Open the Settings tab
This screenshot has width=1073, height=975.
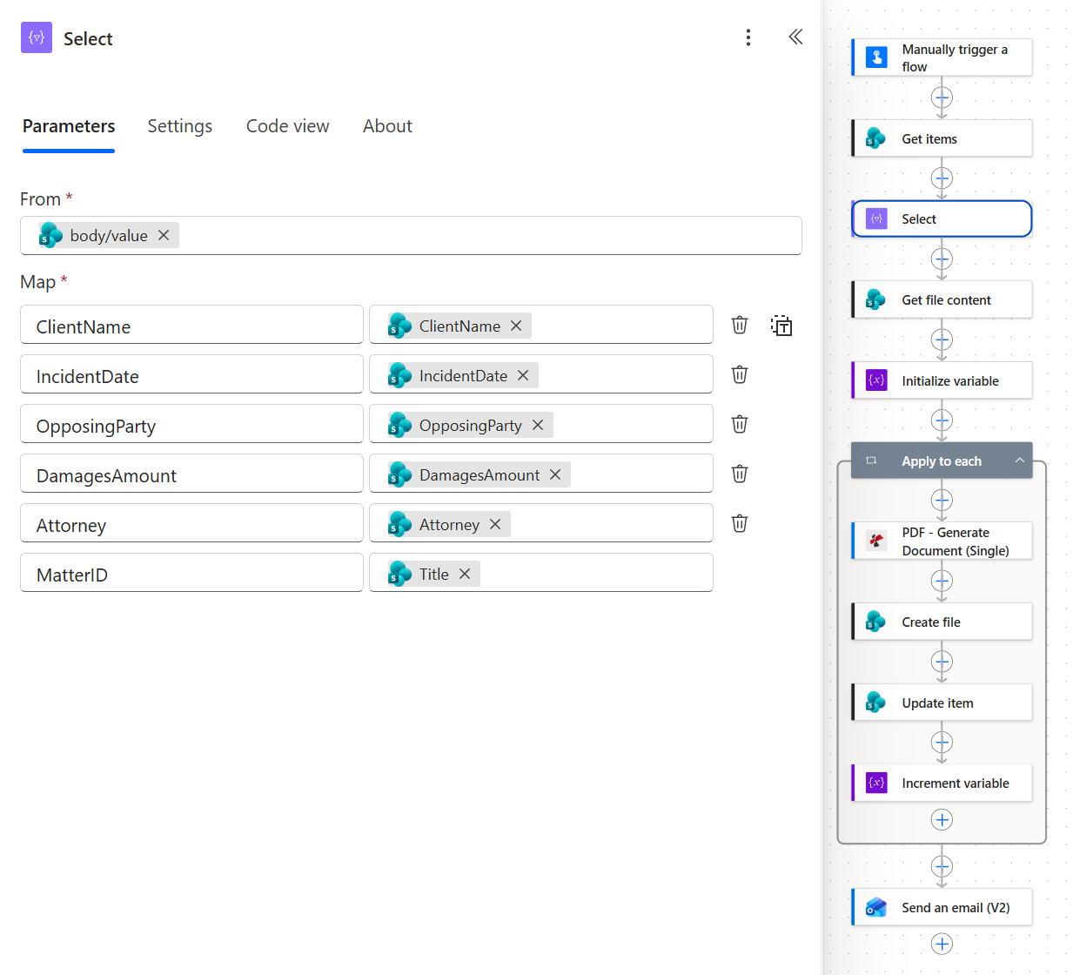pos(180,126)
